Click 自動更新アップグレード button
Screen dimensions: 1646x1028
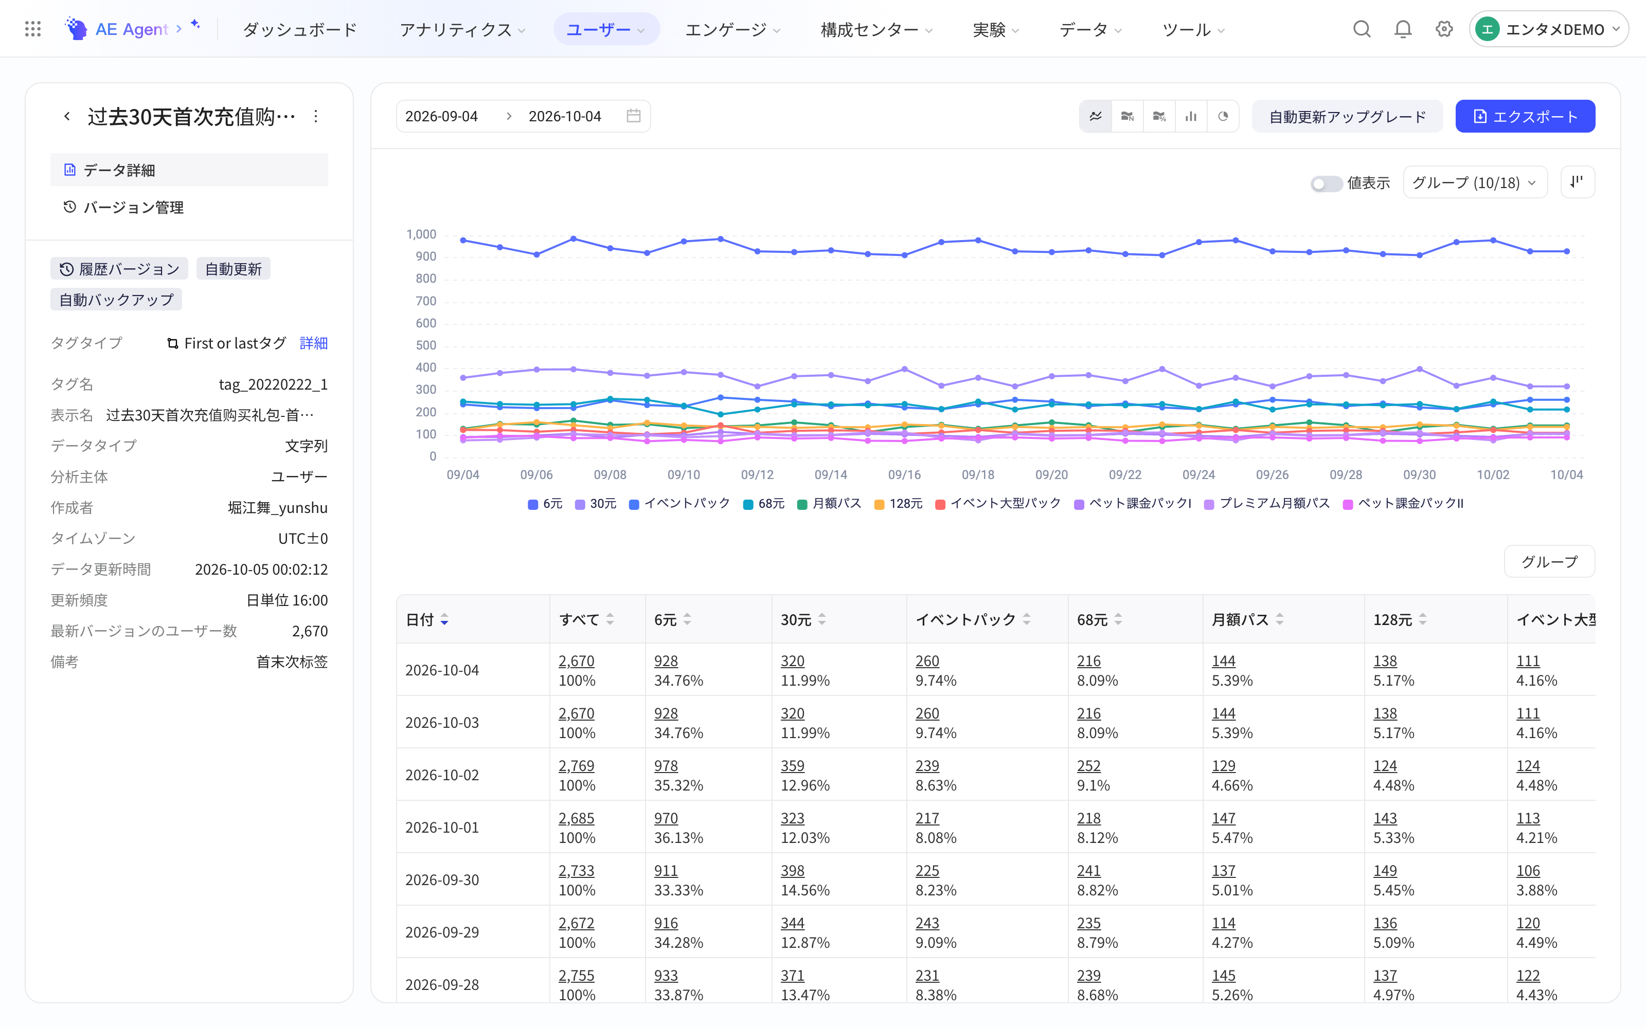tap(1348, 116)
